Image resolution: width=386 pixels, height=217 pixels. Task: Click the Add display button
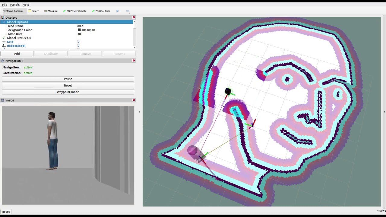point(17,54)
